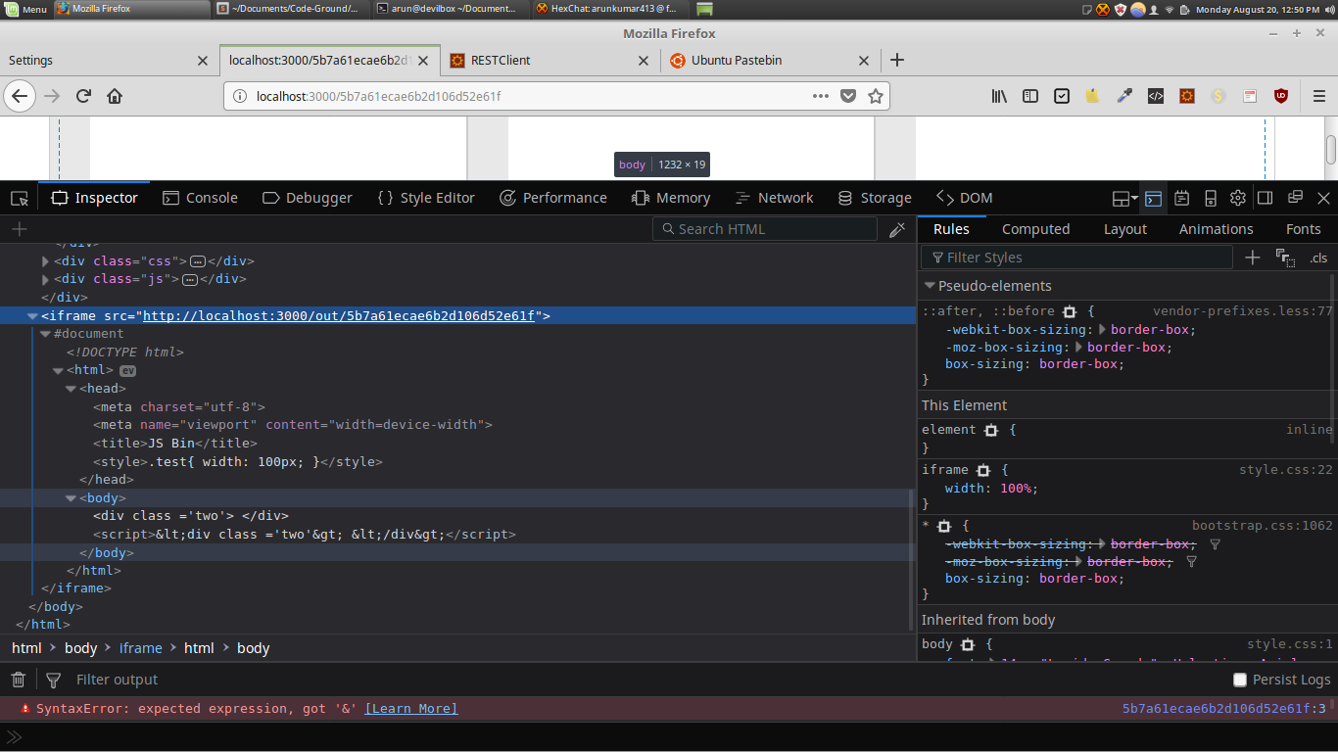Image resolution: width=1338 pixels, height=752 pixels.
Task: Open the Library toolbar icon
Action: (x=1000, y=96)
